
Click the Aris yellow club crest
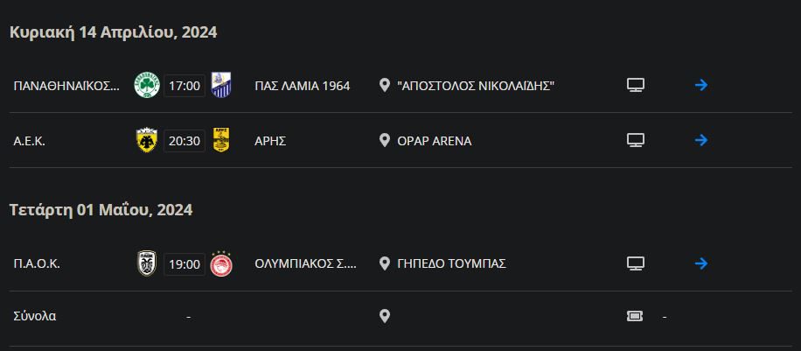coord(221,140)
